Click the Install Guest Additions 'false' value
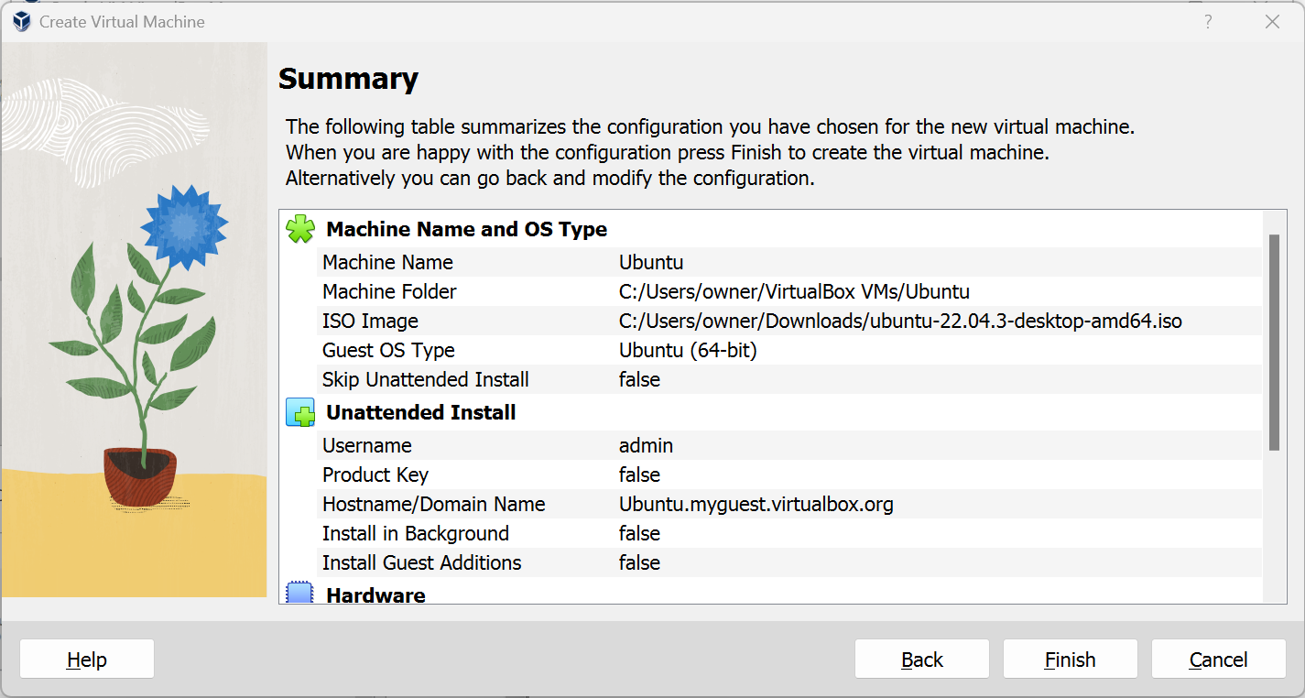The height and width of the screenshot is (698, 1305). pos(639,562)
